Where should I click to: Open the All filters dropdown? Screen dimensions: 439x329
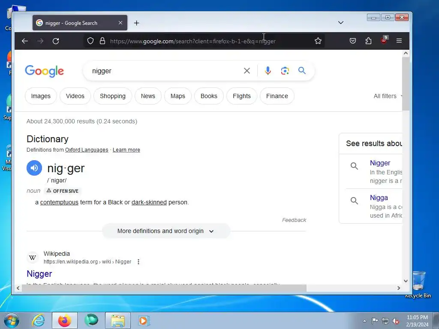coord(388,96)
